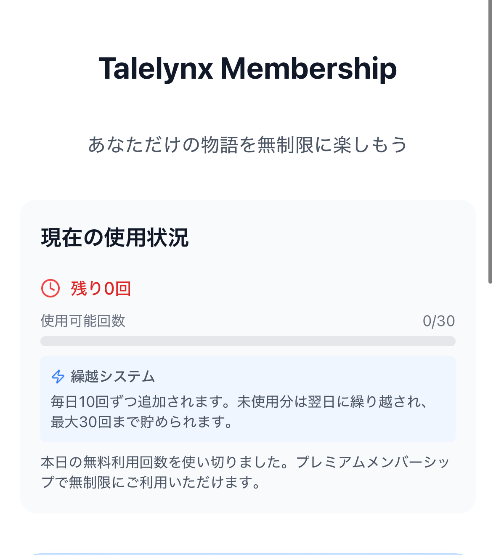Click the 残り0回 remaining count text
Image resolution: width=496 pixels, height=555 pixels.
pyautogui.click(x=101, y=289)
